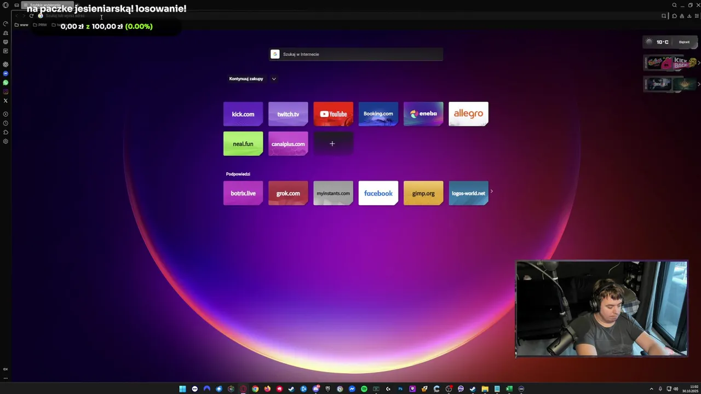The image size is (701, 394).
Task: Open GX Control speedometer sidebar icon
Action: [5, 24]
